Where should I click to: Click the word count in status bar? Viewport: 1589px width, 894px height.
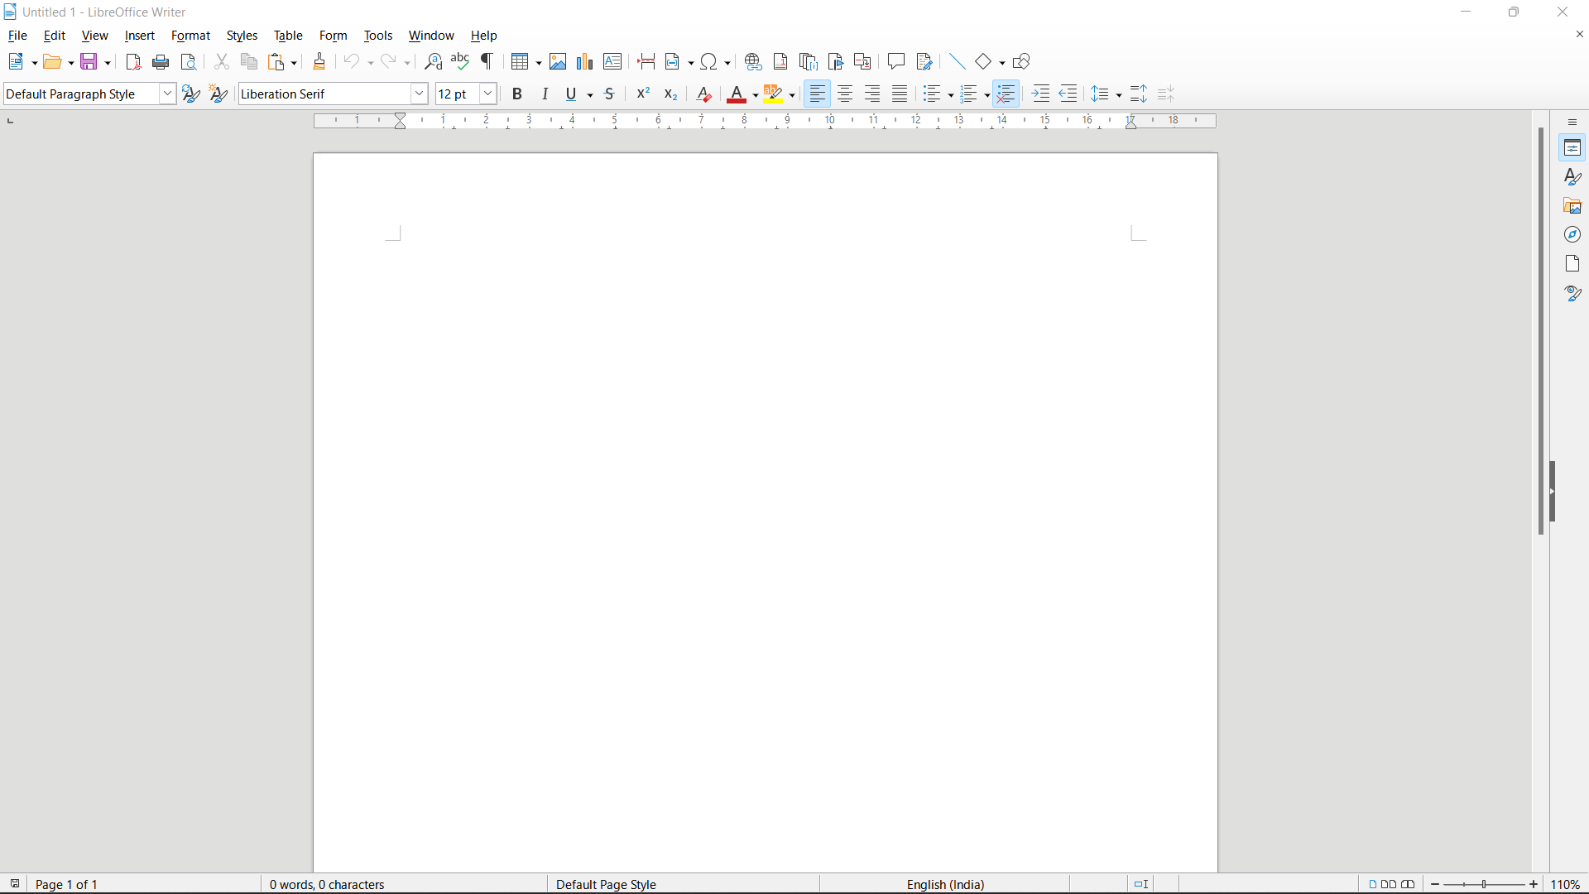(327, 884)
